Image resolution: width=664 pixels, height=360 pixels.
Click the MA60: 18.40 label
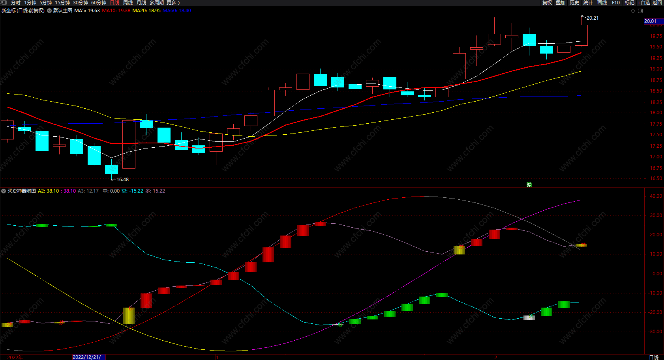[x=177, y=11]
